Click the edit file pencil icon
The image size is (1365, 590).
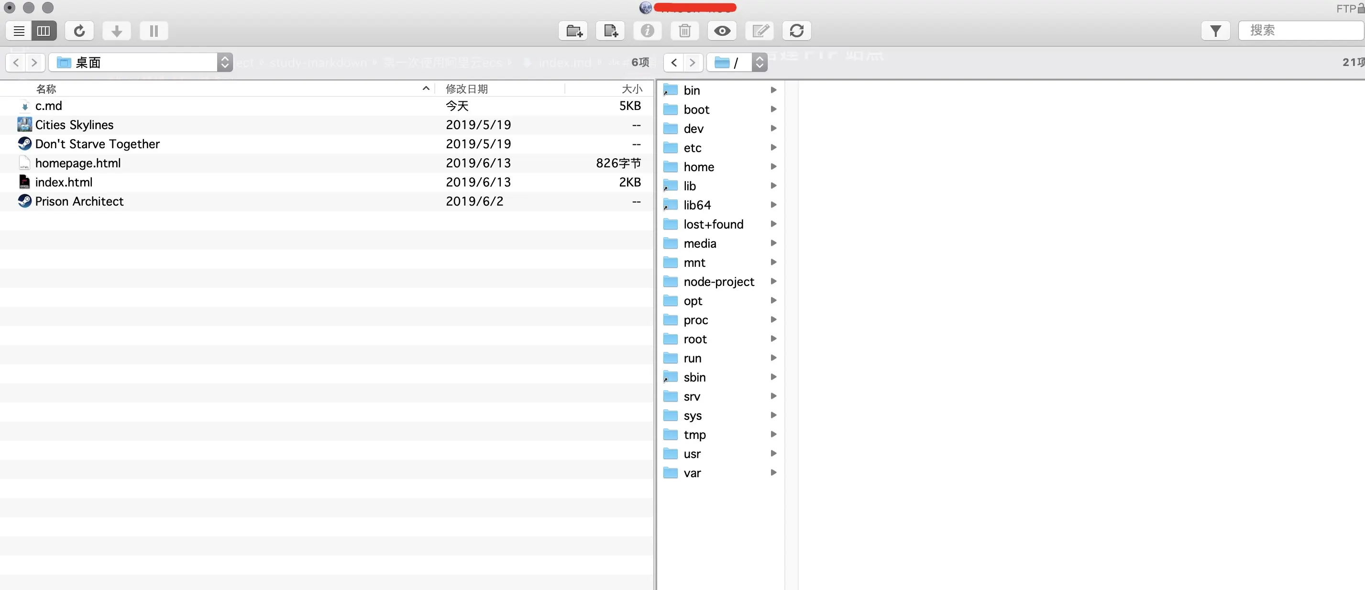pyautogui.click(x=760, y=31)
